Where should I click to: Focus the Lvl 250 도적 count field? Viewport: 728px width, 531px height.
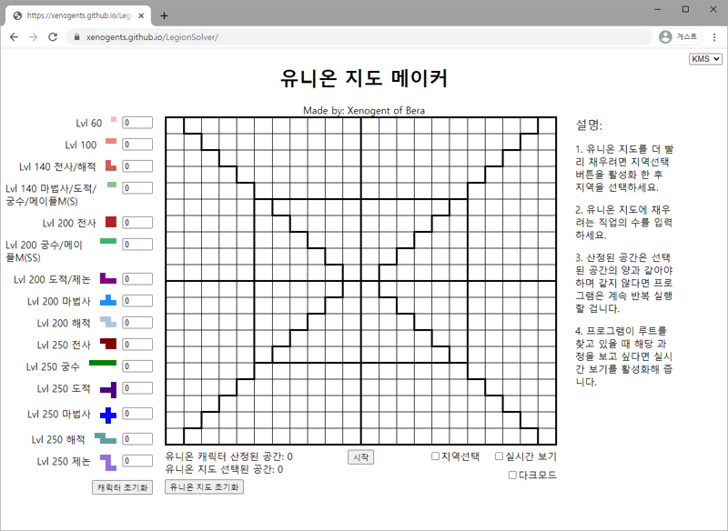[x=137, y=387]
